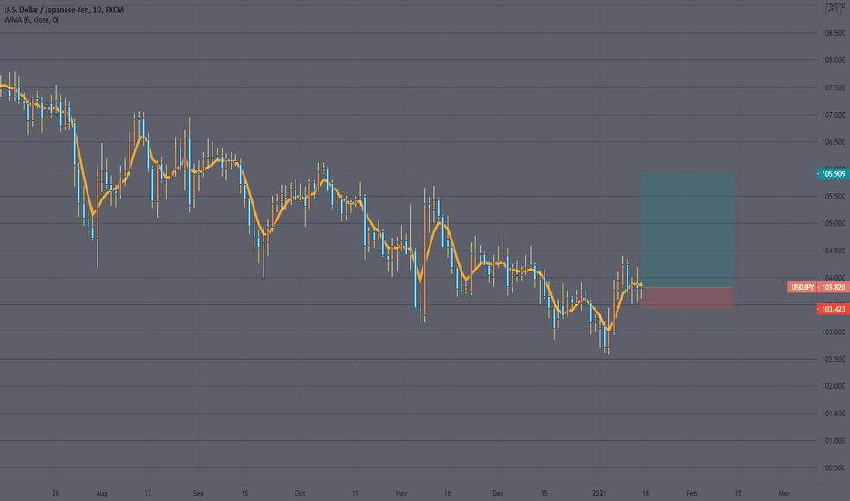This screenshot has height=501, width=850.
Task: Click the 2021 label on the time axis
Action: (x=599, y=494)
